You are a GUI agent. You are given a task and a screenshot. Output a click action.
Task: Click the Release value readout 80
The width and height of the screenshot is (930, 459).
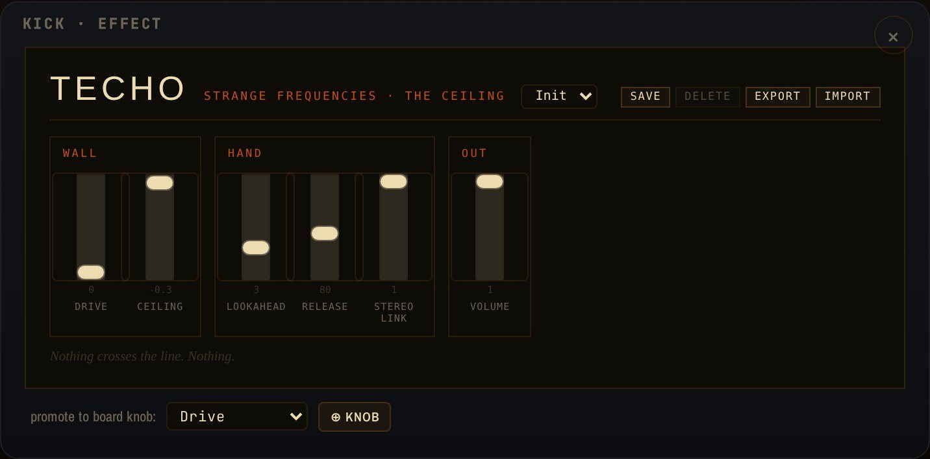(325, 290)
